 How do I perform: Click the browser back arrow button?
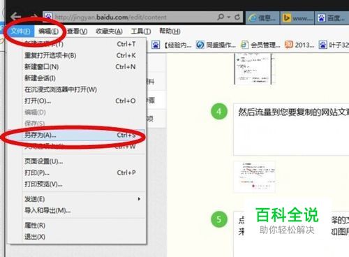click(x=16, y=17)
